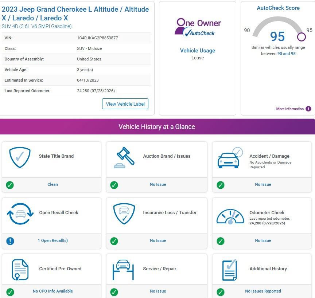The image size is (315, 298).
Task: Click the Vehicle Usage heading
Action: coord(198,51)
